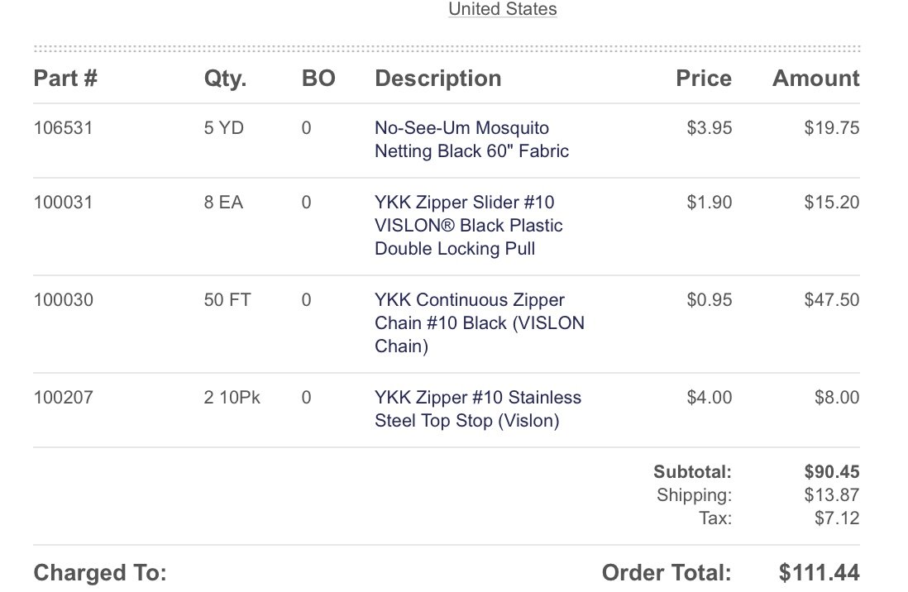Open YKK Continuous Zipper Chain product link
Screen dimensions: 908x592
point(480,322)
